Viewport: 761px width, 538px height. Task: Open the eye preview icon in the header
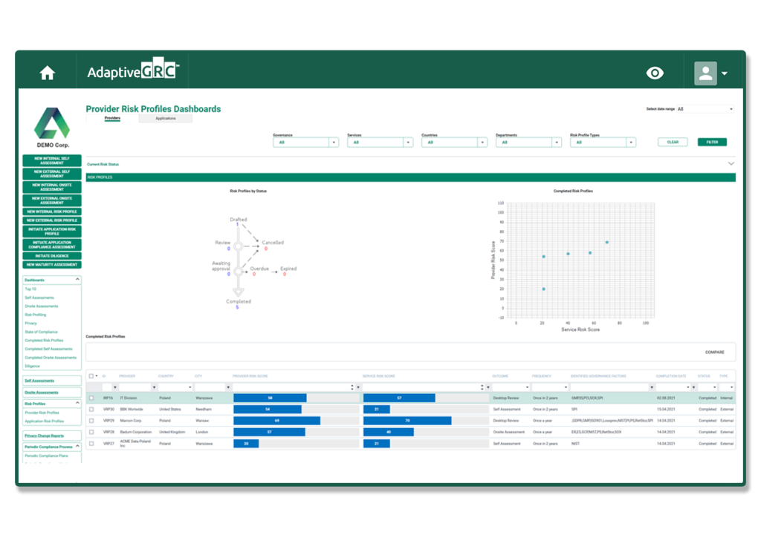pos(654,72)
